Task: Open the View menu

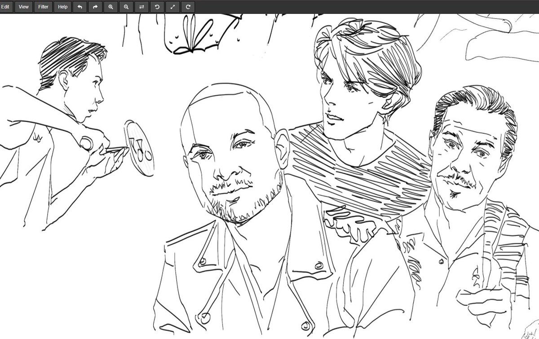Action: pos(23,7)
